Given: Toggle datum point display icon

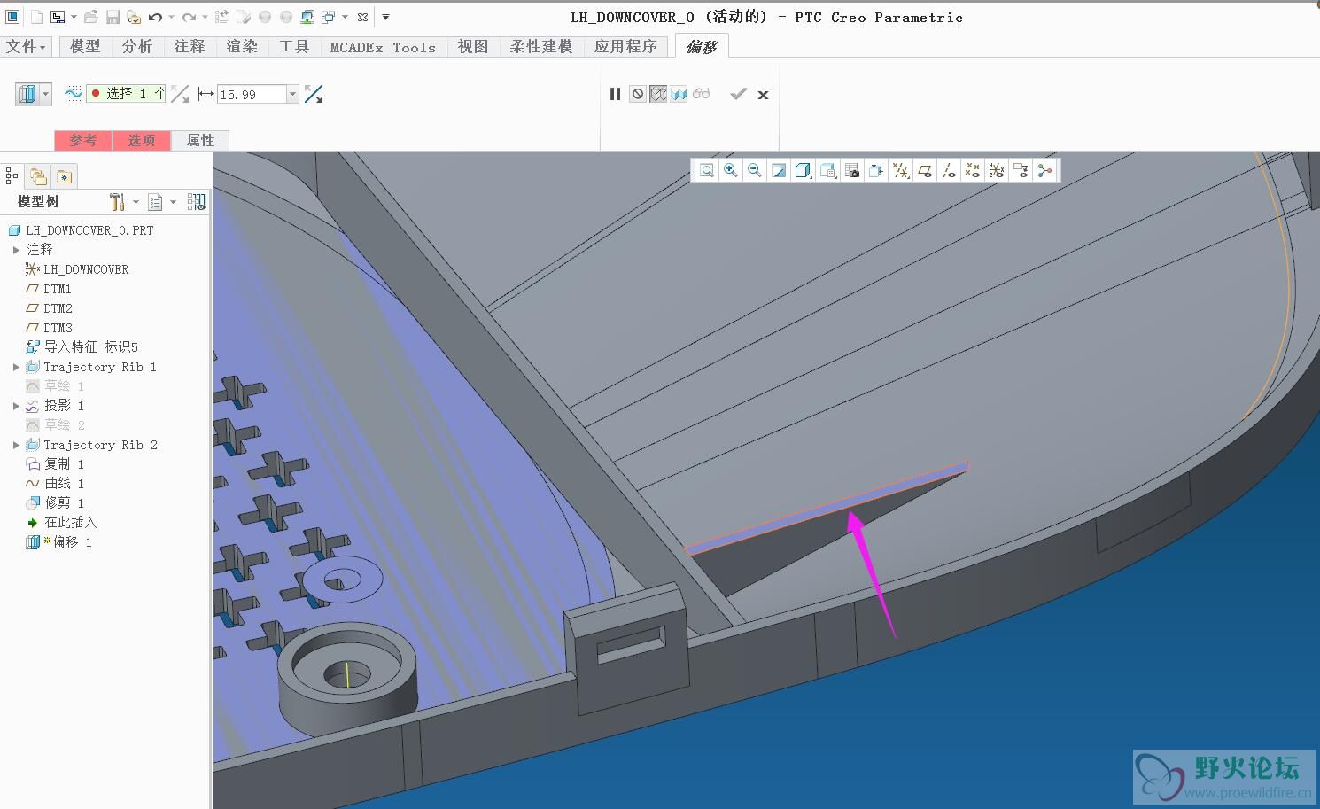Looking at the screenshot, I should (972, 170).
